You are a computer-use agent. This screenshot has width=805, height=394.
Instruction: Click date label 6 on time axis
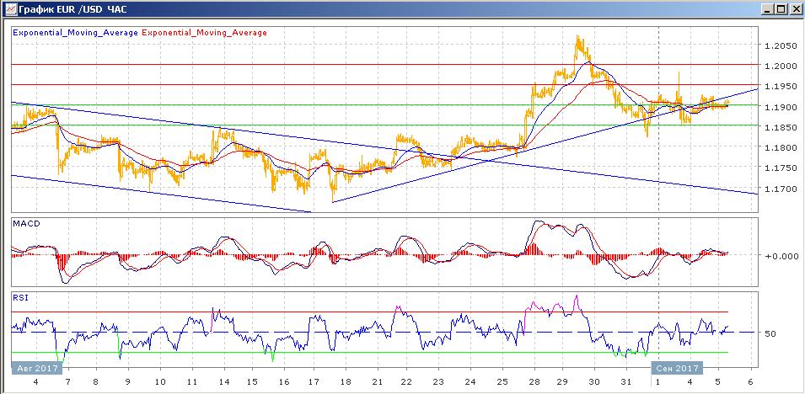[750, 382]
